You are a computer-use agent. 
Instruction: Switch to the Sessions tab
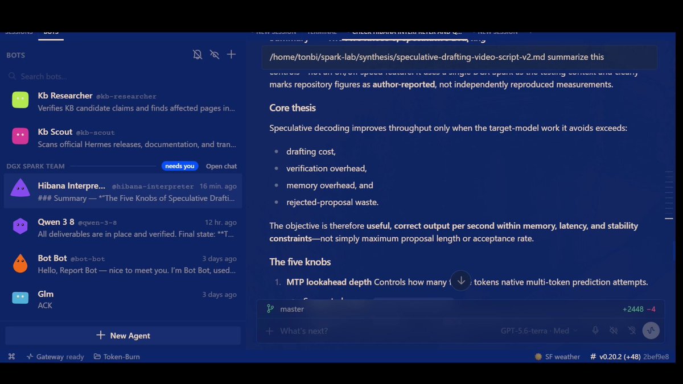19,32
